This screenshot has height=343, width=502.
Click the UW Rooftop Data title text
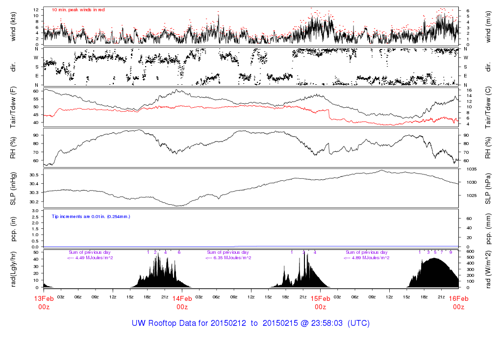click(x=251, y=323)
